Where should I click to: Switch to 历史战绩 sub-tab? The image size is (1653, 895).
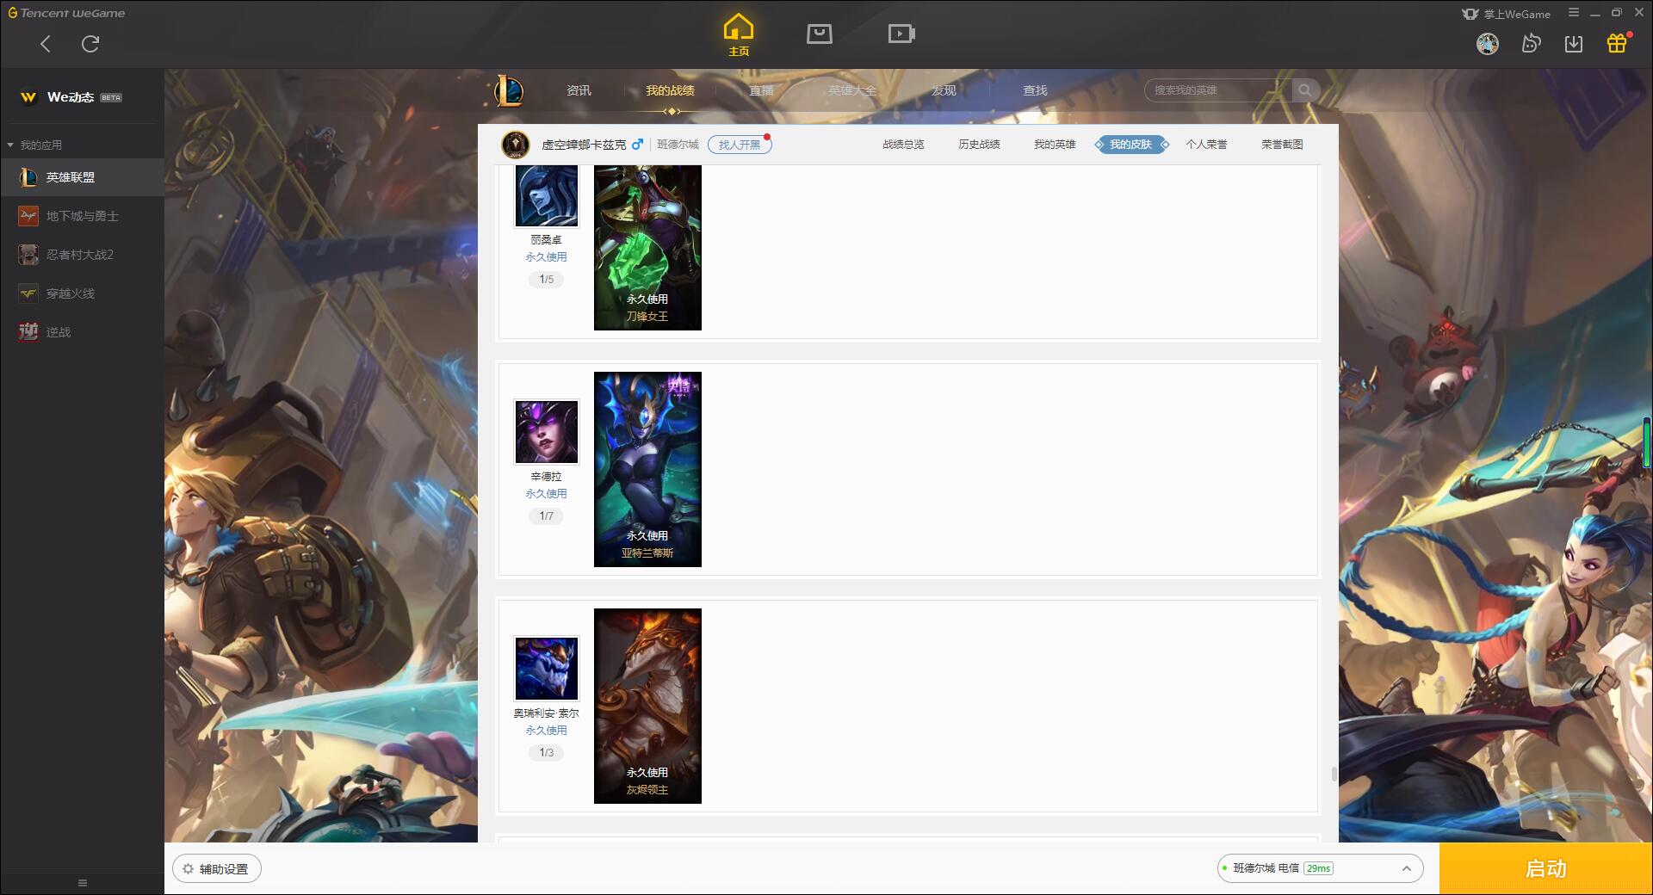point(979,145)
